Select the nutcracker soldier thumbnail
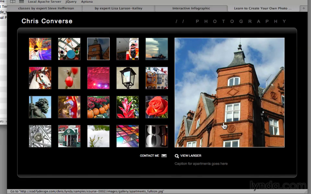 (128, 49)
